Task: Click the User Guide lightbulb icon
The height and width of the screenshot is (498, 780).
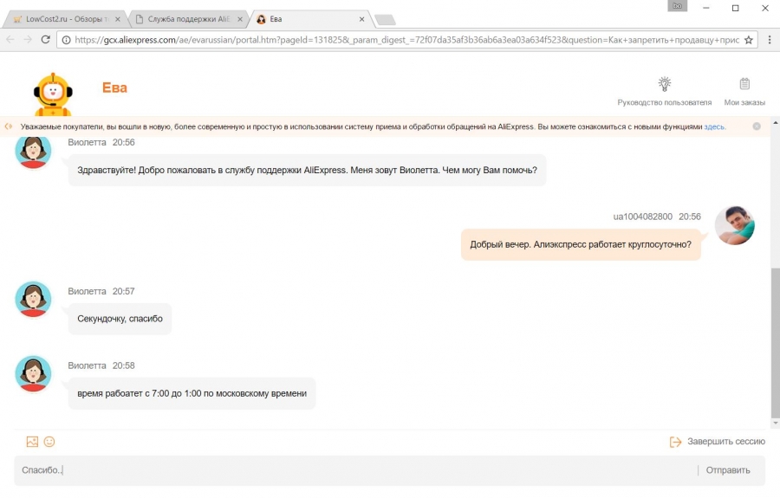Action: (664, 84)
